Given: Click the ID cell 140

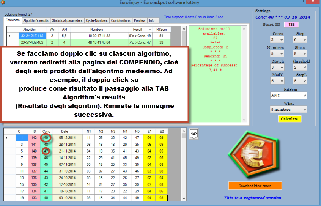Looking at the screenshot, I should 34,151.
